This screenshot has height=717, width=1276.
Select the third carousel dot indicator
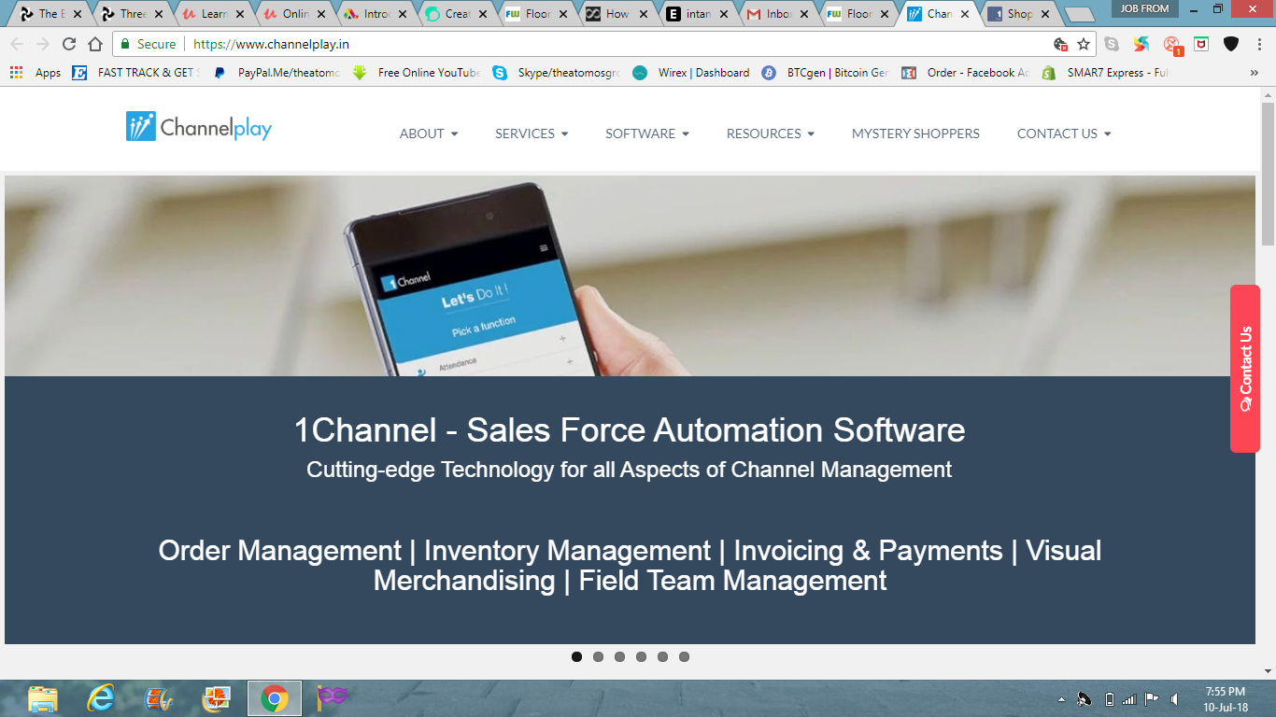tap(618, 656)
